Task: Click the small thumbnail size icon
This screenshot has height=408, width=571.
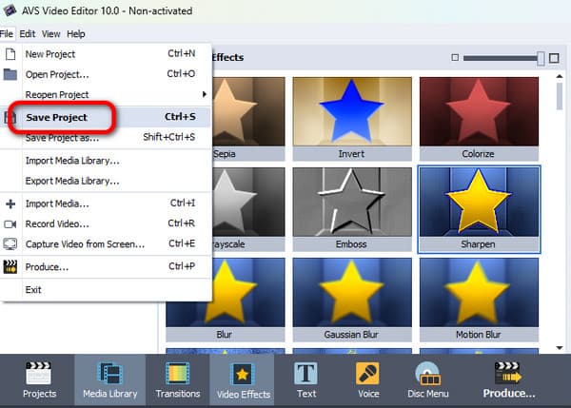Action: point(455,57)
